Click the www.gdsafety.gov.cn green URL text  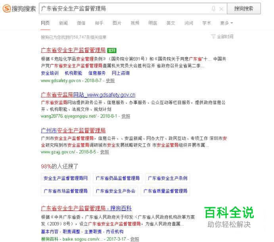(x=61, y=81)
